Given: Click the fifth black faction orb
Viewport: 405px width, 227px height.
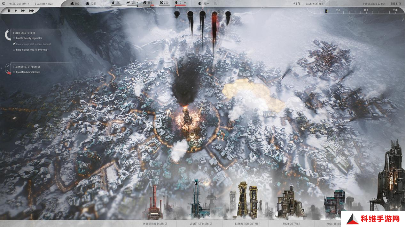Looking at the screenshot, I should (228, 14).
